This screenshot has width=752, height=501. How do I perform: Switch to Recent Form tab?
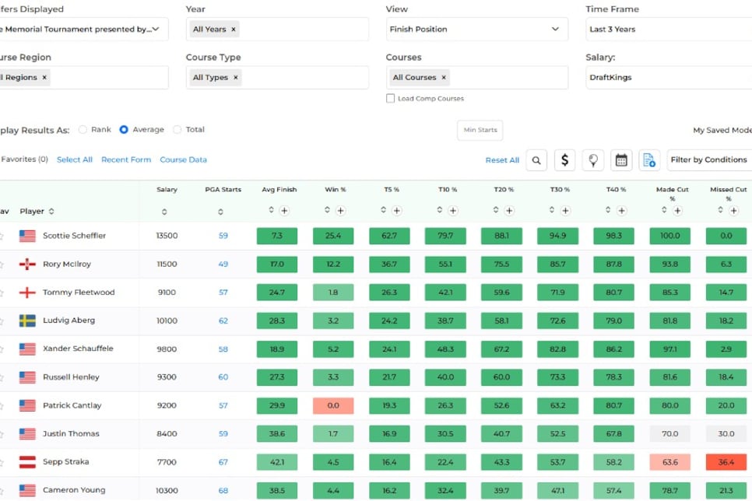click(126, 159)
